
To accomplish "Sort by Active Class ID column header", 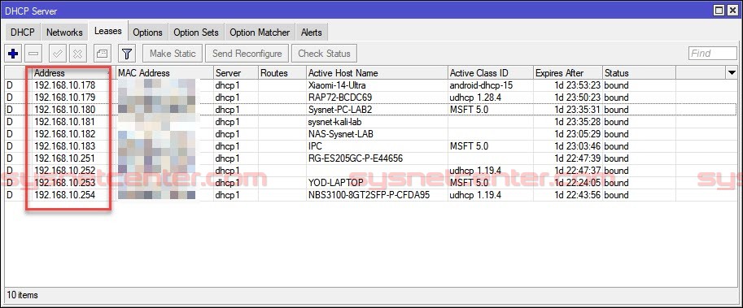I will [x=491, y=73].
